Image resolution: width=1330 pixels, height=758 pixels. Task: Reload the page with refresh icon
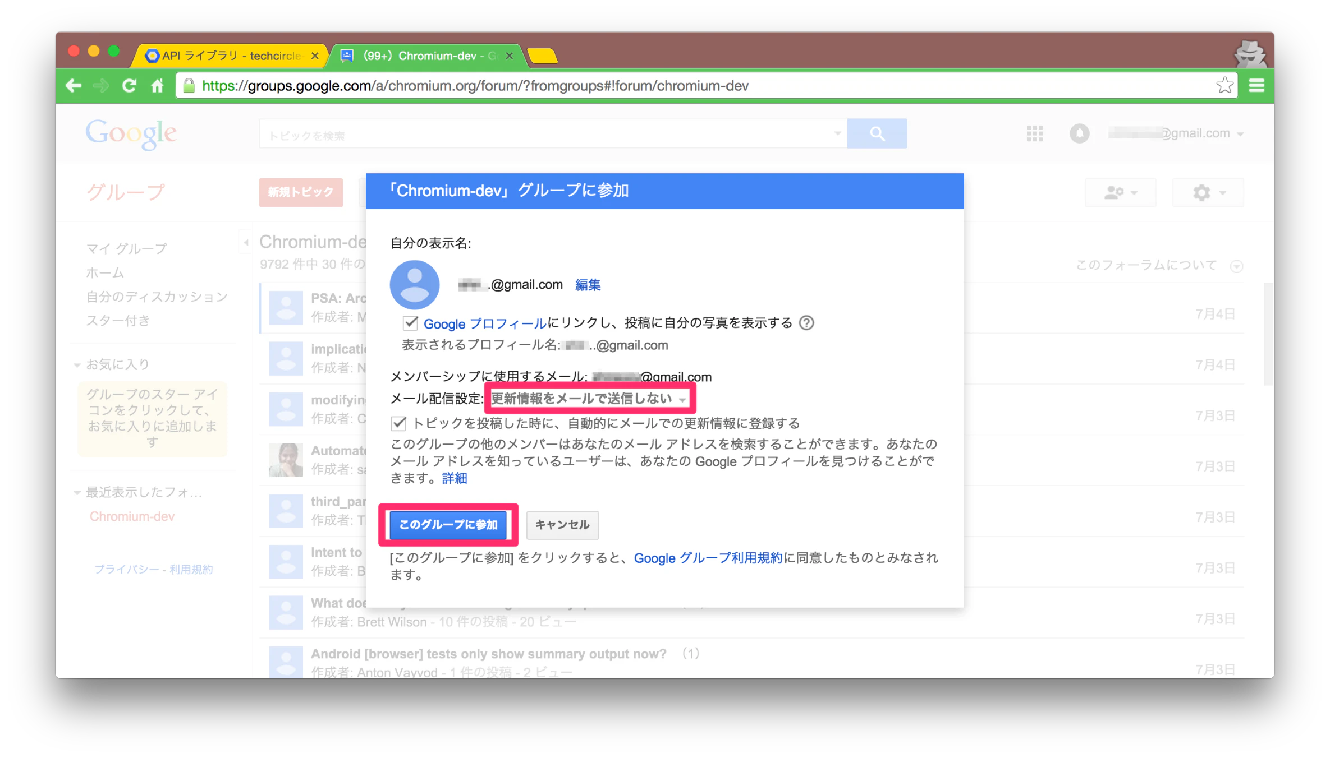pos(129,86)
